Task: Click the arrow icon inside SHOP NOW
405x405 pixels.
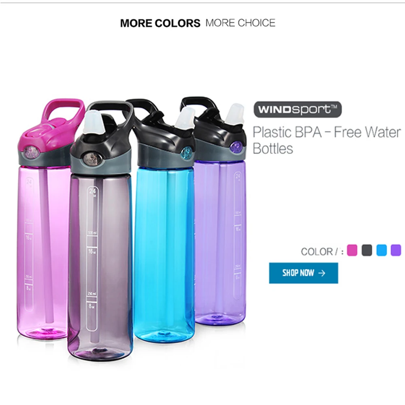Action: (x=322, y=273)
